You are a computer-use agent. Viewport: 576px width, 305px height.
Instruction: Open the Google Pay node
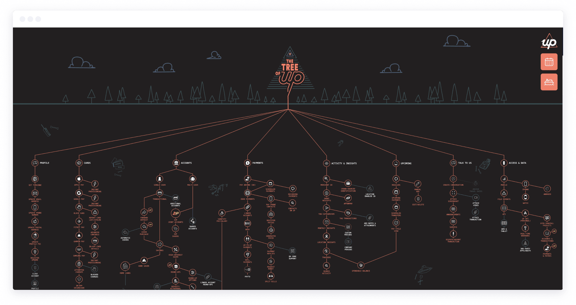79,193
